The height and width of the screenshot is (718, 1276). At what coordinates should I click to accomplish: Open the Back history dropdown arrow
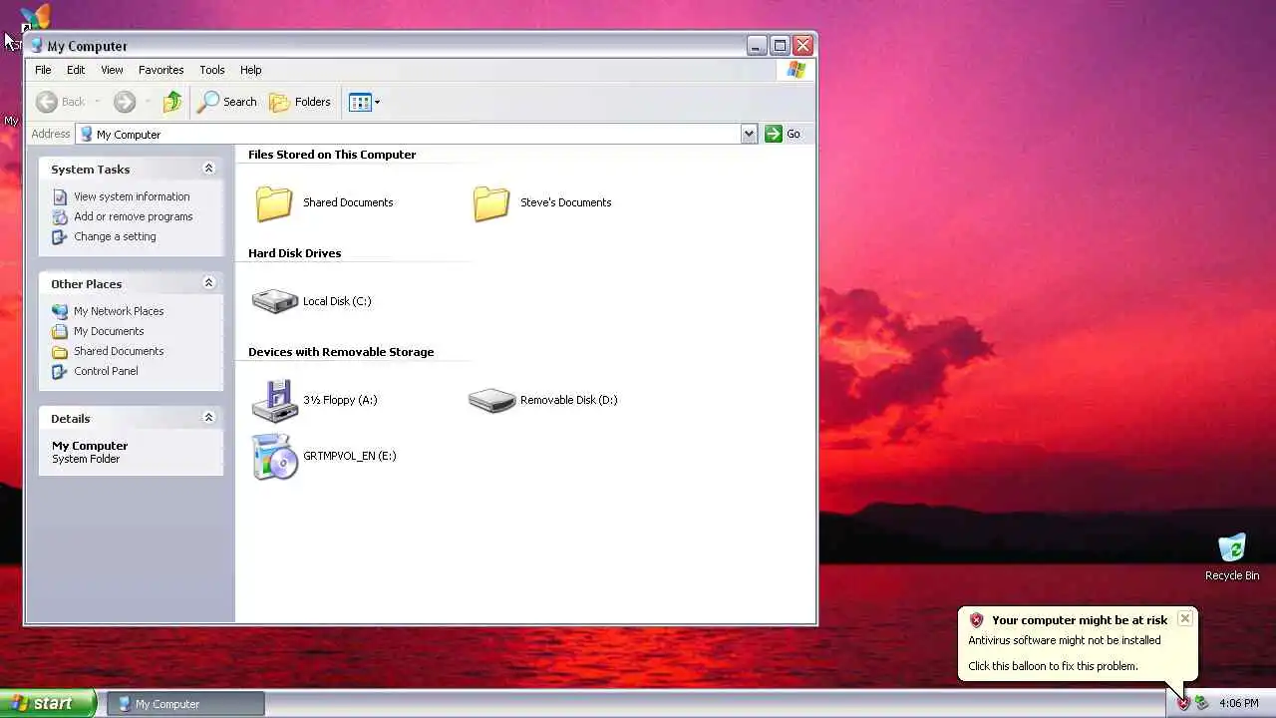tap(97, 102)
